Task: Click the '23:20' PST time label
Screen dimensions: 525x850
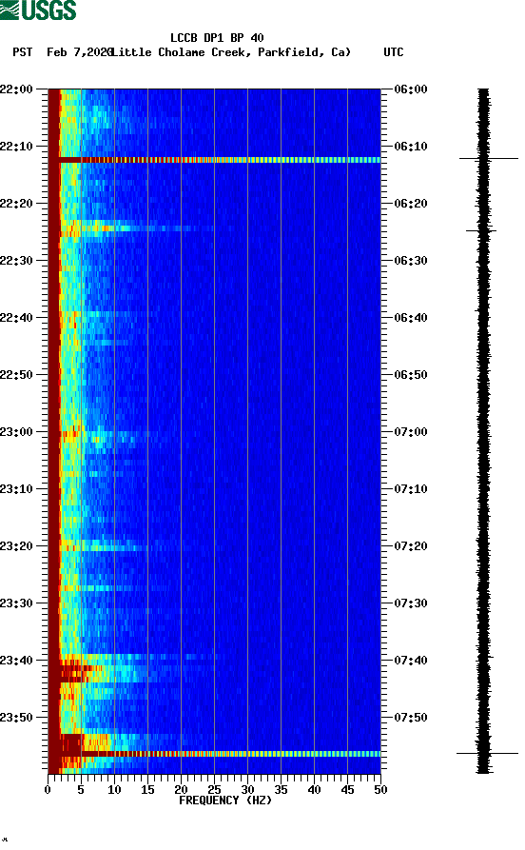Action: (16, 546)
